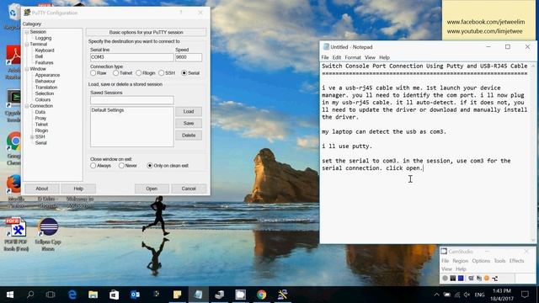
Task: Select Colours in the category tree
Action: coord(43,99)
